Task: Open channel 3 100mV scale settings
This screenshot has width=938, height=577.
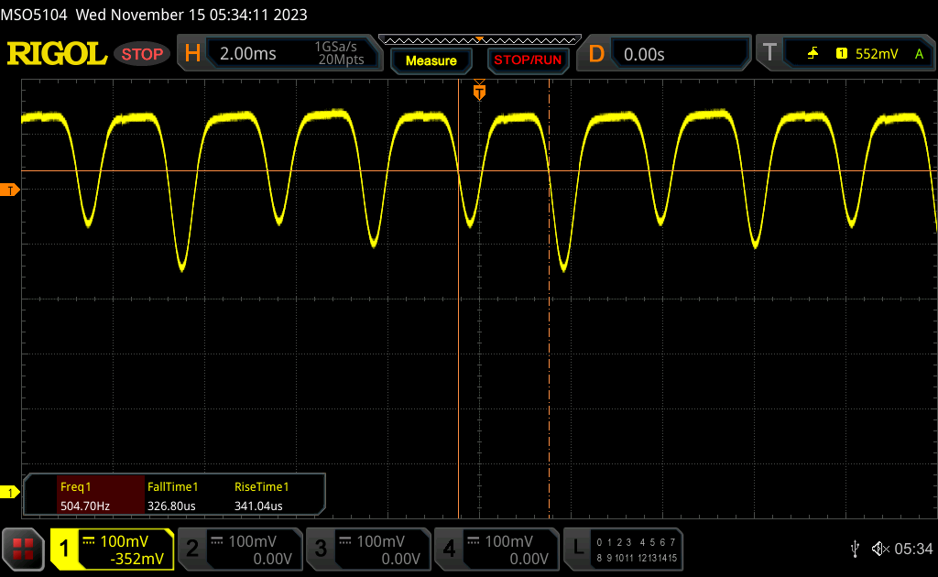Action: point(380,541)
